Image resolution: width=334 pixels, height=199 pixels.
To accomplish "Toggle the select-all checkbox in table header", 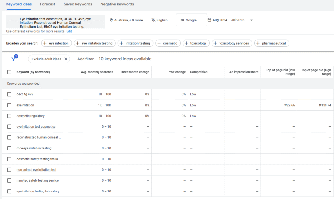I will pyautogui.click(x=9, y=72).
